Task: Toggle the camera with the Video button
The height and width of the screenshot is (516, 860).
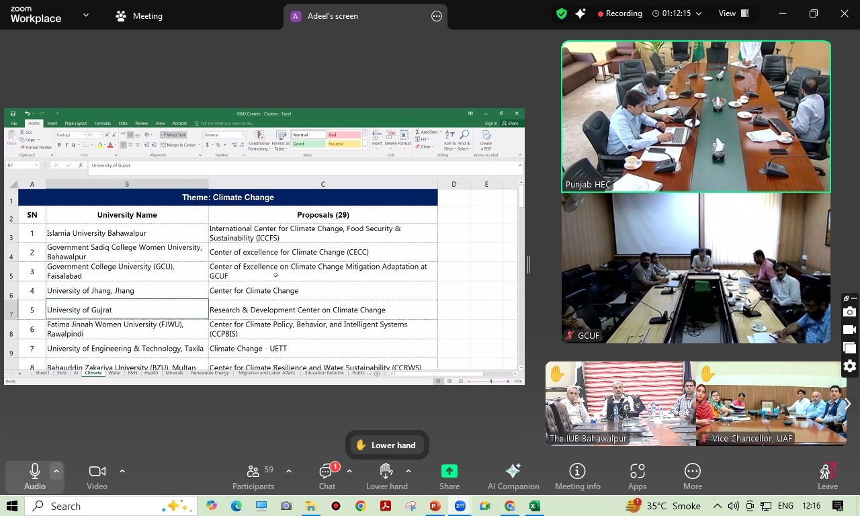Action: click(x=97, y=476)
